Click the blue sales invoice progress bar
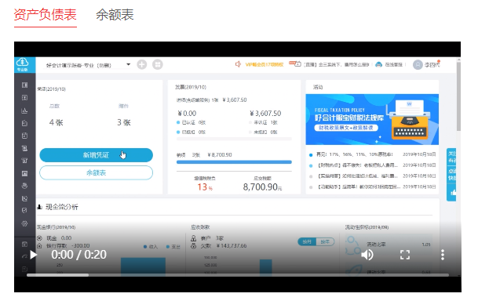The height and width of the screenshot is (308, 478). (x=234, y=162)
